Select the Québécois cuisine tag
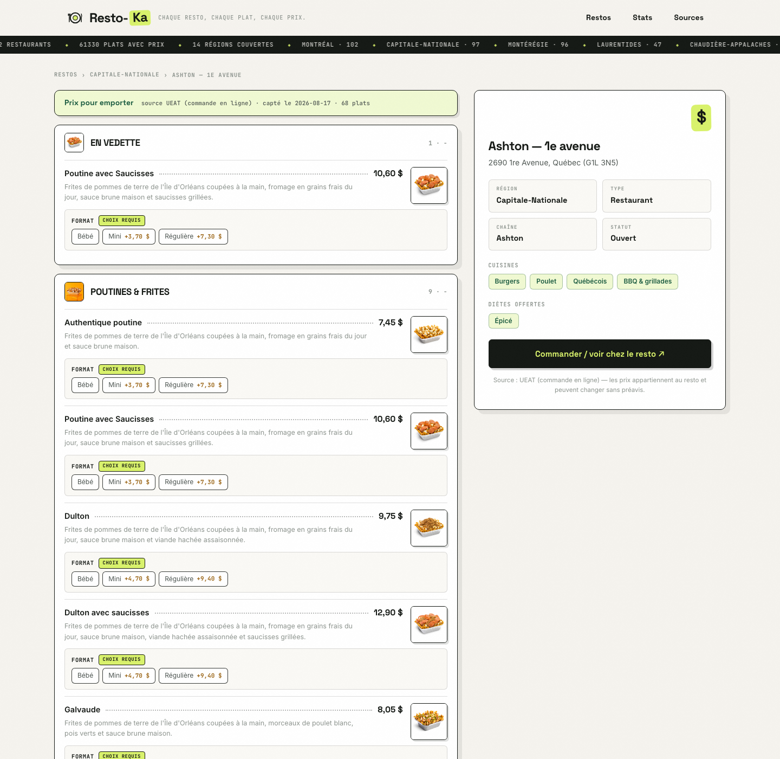 pyautogui.click(x=590, y=281)
